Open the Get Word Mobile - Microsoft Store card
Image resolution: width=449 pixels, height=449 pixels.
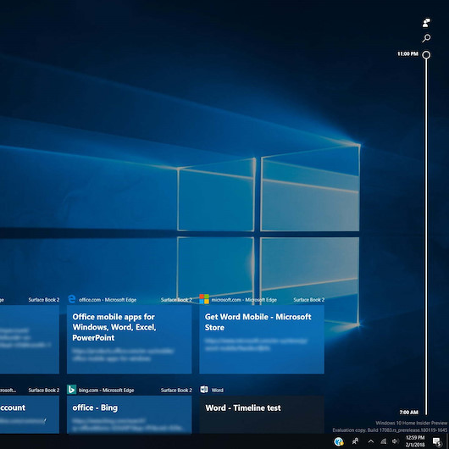[x=262, y=340]
